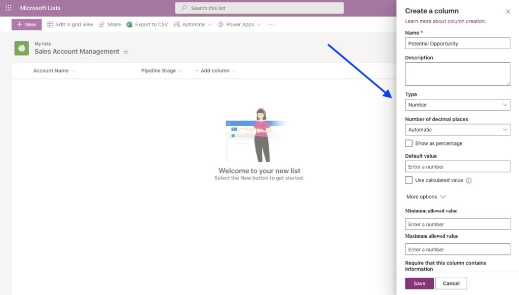
Task: Click the Select the New button hint text
Action: (259, 178)
